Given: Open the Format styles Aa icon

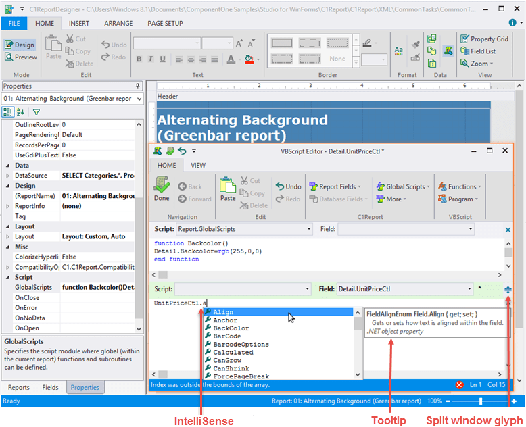Looking at the screenshot, I should [398, 51].
